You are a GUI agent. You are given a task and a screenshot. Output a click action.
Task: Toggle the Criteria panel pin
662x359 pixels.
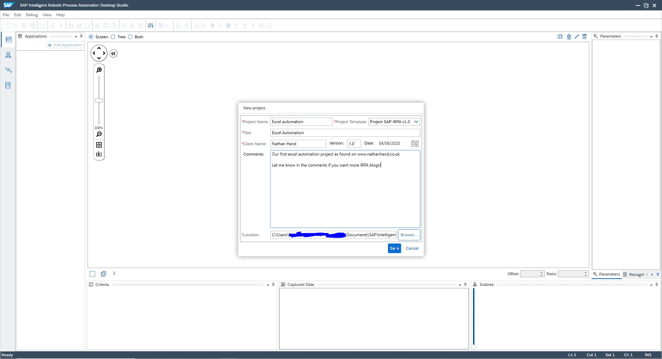273,285
